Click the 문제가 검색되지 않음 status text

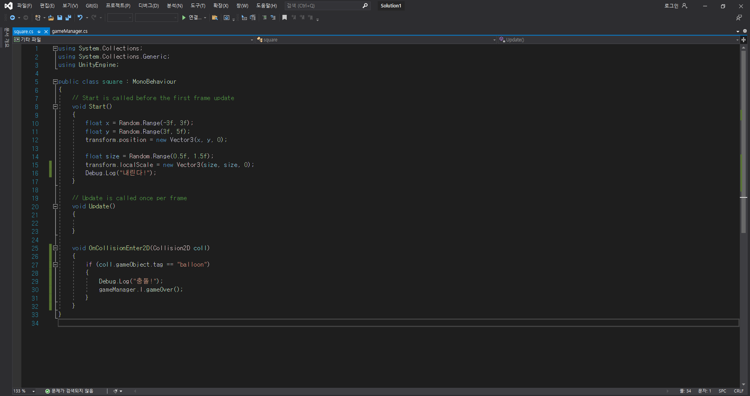[72, 391]
